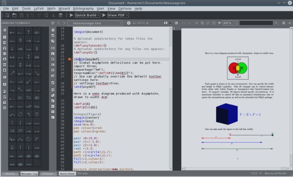The width and height of the screenshot is (293, 177).
Task: Click the 'Ready' status bar text
Action: tap(82, 173)
